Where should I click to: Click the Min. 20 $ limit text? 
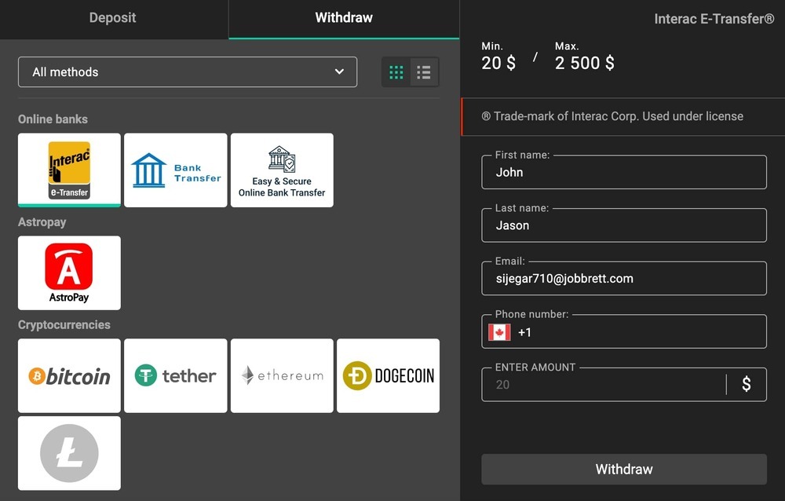[498, 57]
